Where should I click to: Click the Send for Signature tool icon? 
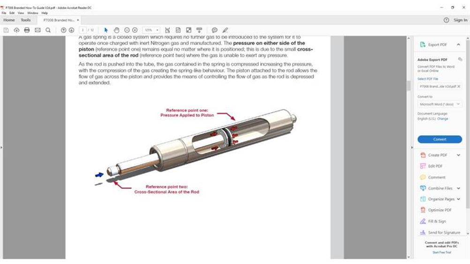click(x=423, y=232)
